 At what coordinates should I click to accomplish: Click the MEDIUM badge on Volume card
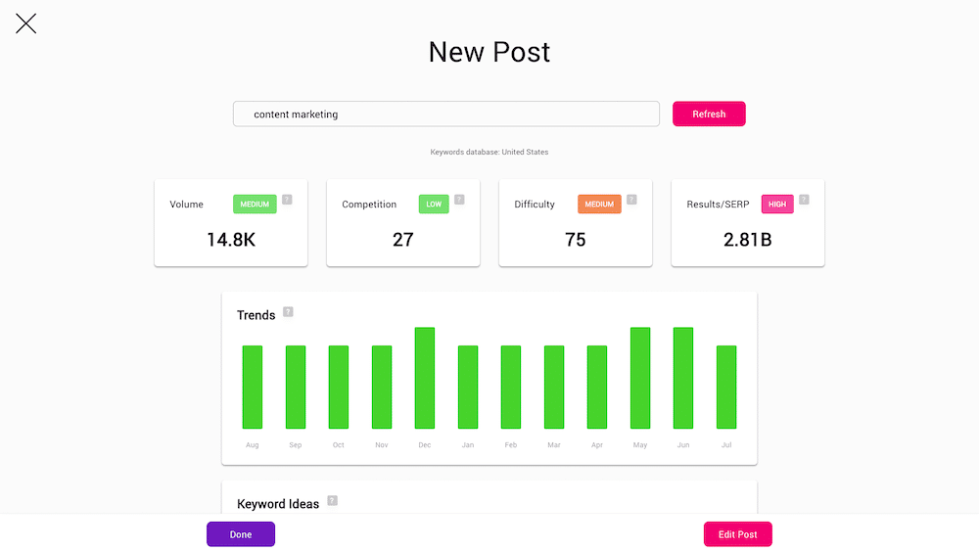(255, 204)
